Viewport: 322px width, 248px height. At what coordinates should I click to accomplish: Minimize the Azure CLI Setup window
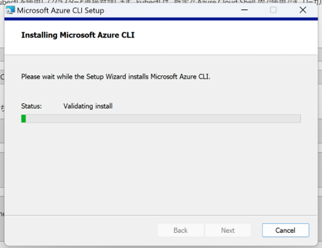[244, 10]
